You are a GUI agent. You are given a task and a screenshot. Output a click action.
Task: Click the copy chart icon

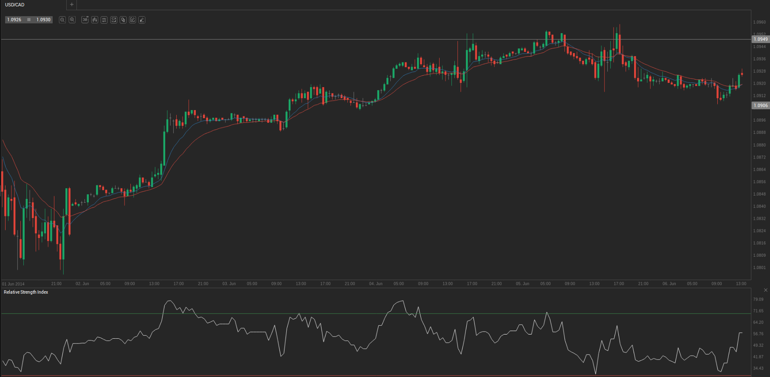pyautogui.click(x=123, y=20)
